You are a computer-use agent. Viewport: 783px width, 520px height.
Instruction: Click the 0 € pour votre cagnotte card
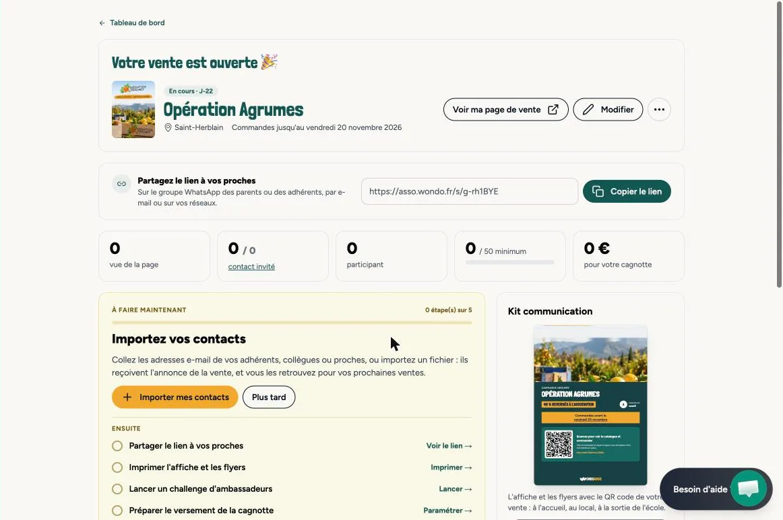point(628,256)
